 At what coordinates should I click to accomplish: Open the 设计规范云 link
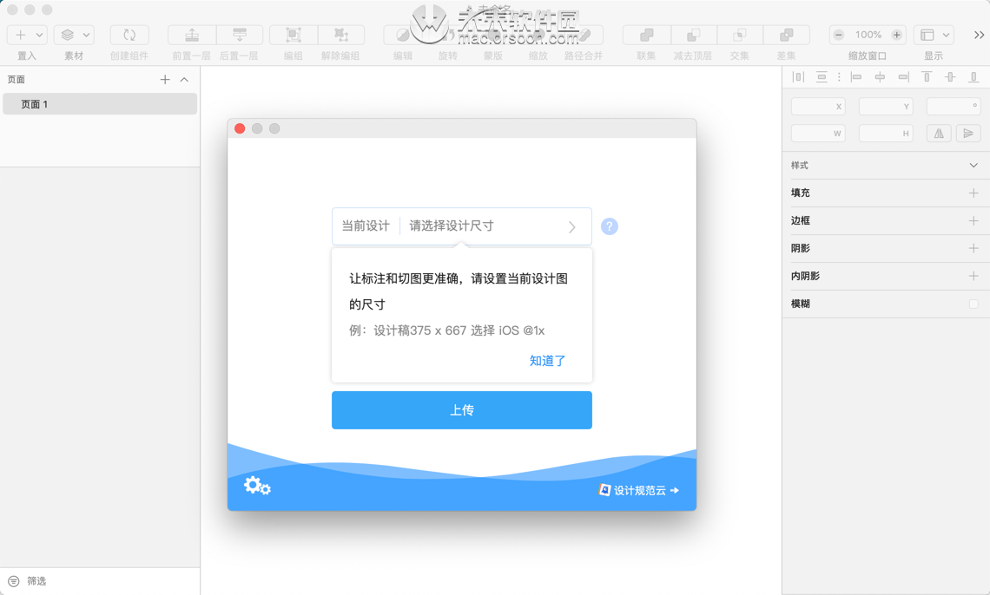coord(638,490)
